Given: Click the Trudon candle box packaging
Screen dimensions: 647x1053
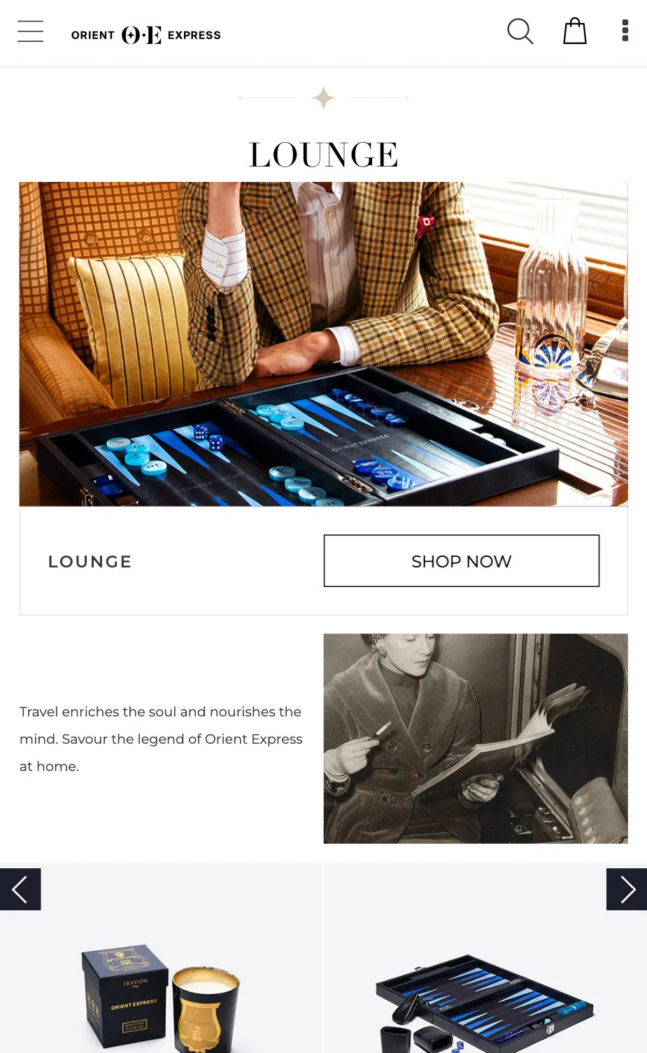Looking at the screenshot, I should (126, 995).
